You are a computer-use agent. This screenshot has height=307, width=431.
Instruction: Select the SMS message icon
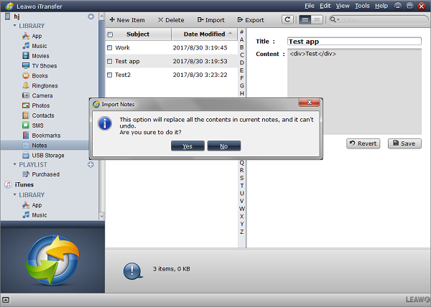click(x=26, y=126)
